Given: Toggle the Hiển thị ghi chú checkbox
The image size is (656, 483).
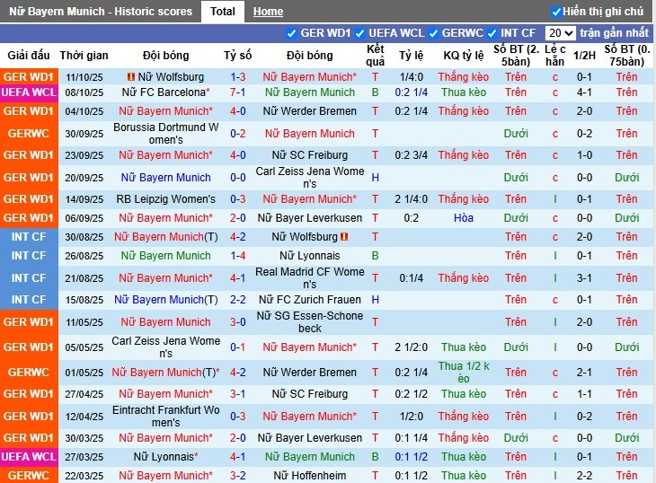Looking at the screenshot, I should (x=556, y=12).
